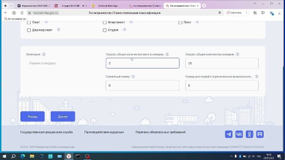This screenshot has height=160, width=285.
Task: Open Противодействие коррупции link
Action: pyautogui.click(x=104, y=132)
